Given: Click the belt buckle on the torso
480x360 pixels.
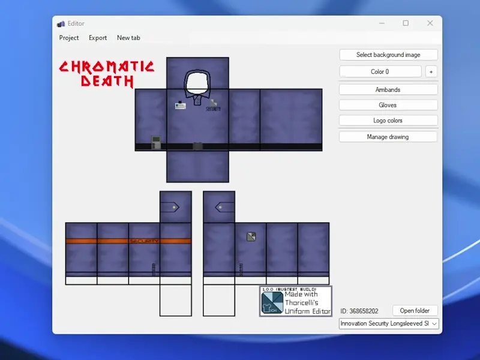Looking at the screenshot, I should click(x=197, y=146).
